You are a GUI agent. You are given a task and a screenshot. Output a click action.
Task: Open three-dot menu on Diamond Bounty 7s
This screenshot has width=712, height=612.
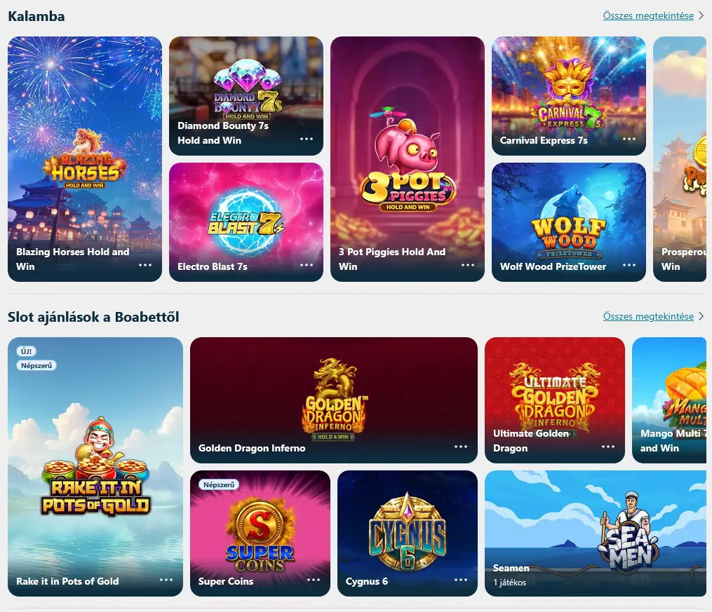307,139
